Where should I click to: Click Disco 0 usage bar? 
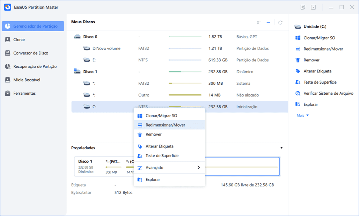(x=185, y=37)
